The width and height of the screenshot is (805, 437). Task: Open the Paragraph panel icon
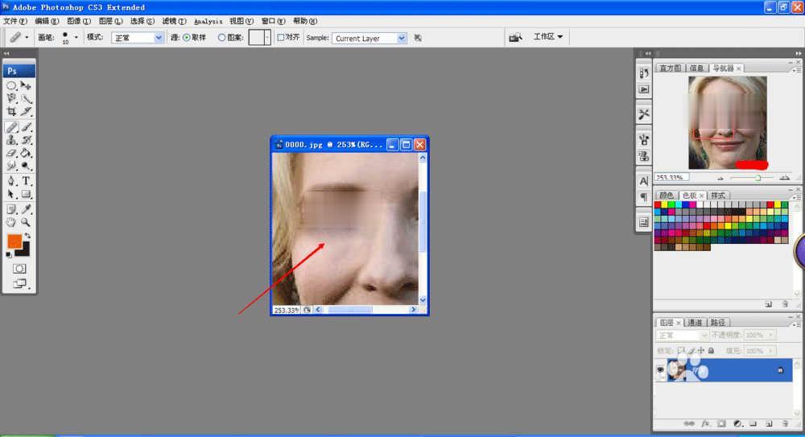(644, 198)
